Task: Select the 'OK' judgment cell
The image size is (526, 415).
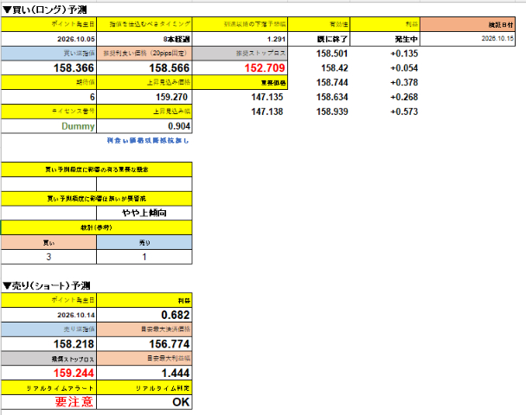Action: pos(144,402)
